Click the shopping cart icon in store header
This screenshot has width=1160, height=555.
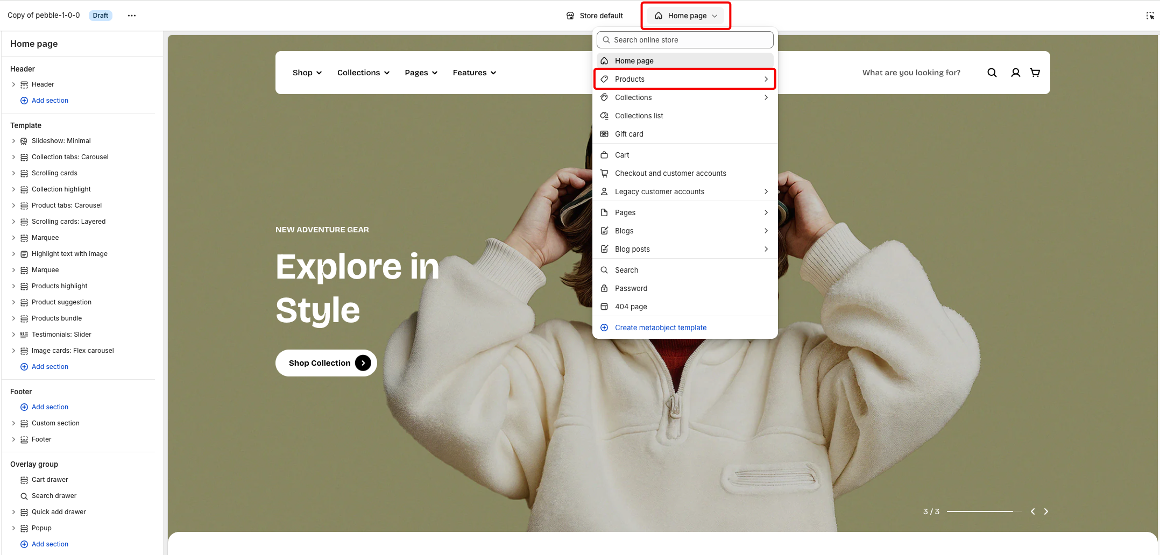(1035, 73)
